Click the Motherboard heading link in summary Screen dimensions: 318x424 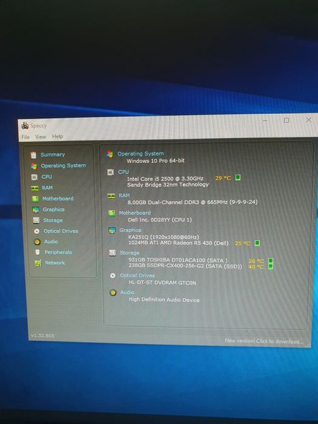tap(134, 213)
